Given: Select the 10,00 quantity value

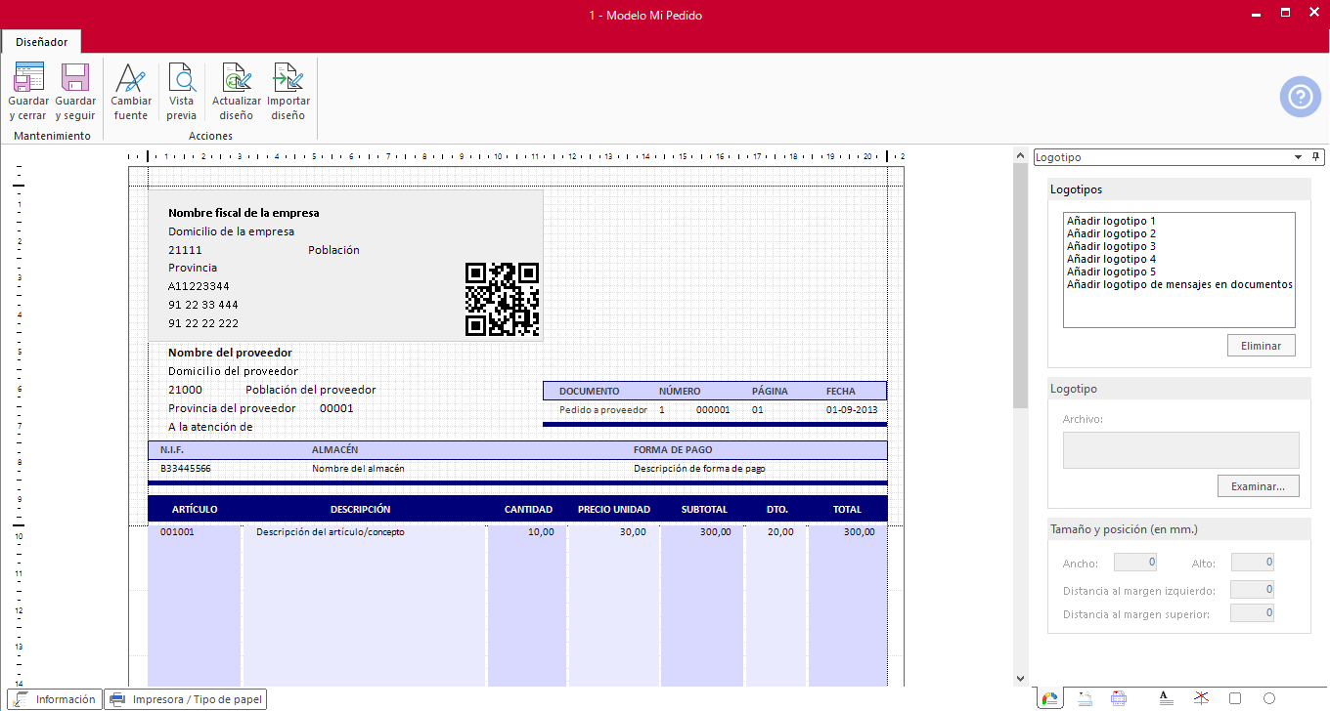Looking at the screenshot, I should pyautogui.click(x=541, y=532).
